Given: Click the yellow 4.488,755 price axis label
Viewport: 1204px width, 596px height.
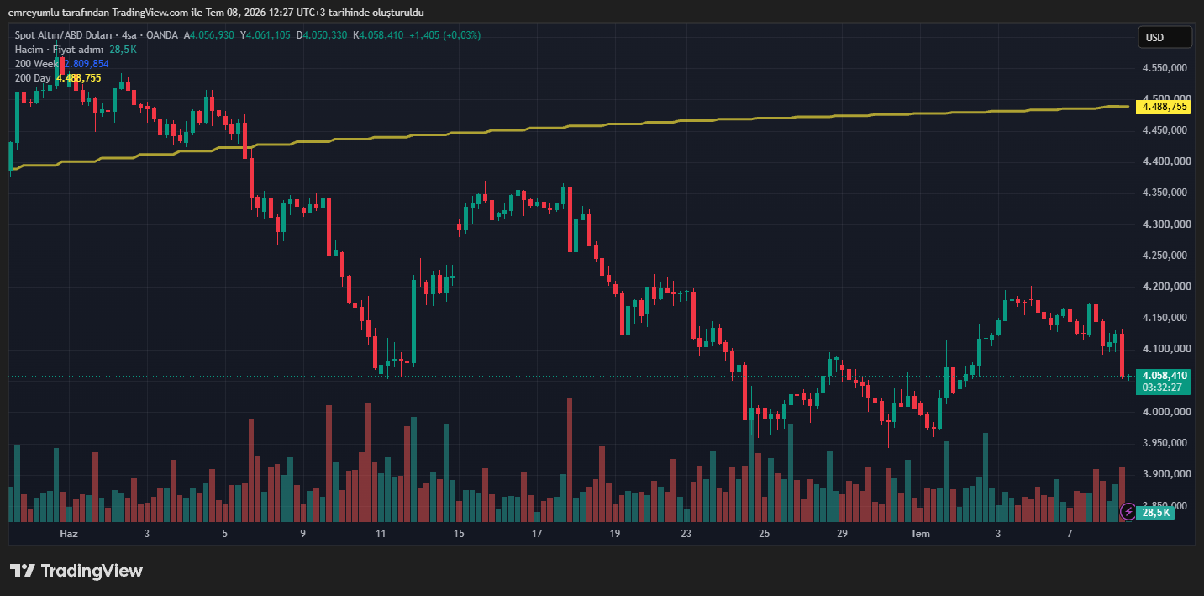Looking at the screenshot, I should [x=1164, y=107].
